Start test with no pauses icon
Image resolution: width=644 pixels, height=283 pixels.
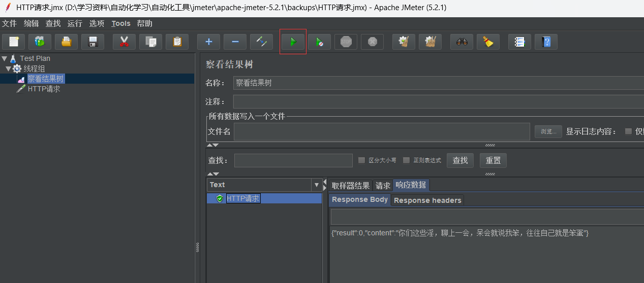[x=320, y=42]
